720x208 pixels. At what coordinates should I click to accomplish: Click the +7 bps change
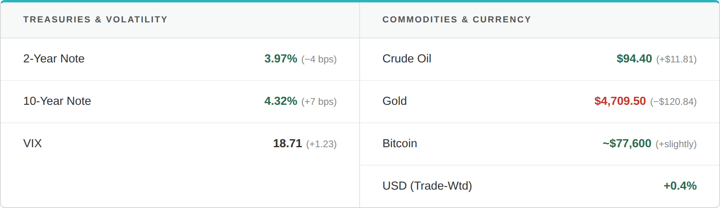[319, 102]
